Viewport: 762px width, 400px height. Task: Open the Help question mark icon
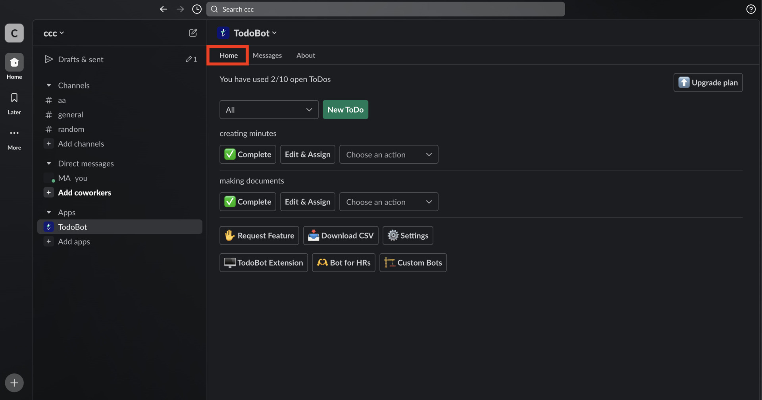[751, 9]
